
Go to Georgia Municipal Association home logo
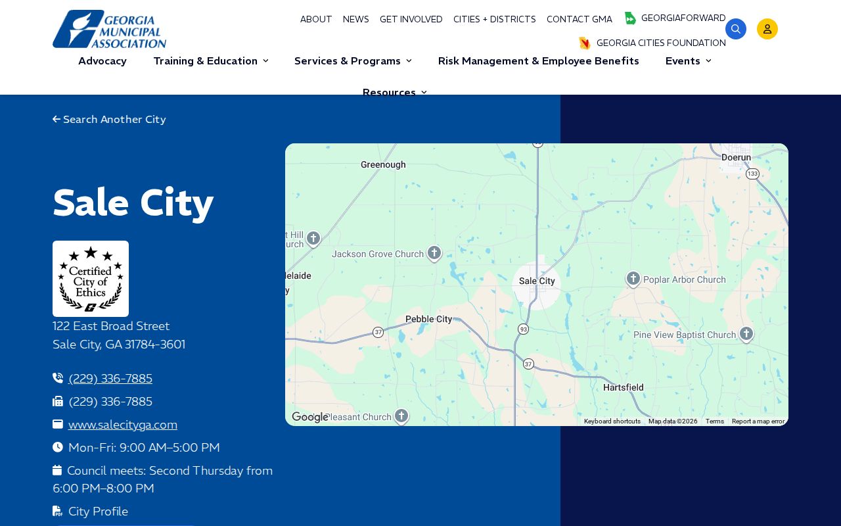coord(110,29)
